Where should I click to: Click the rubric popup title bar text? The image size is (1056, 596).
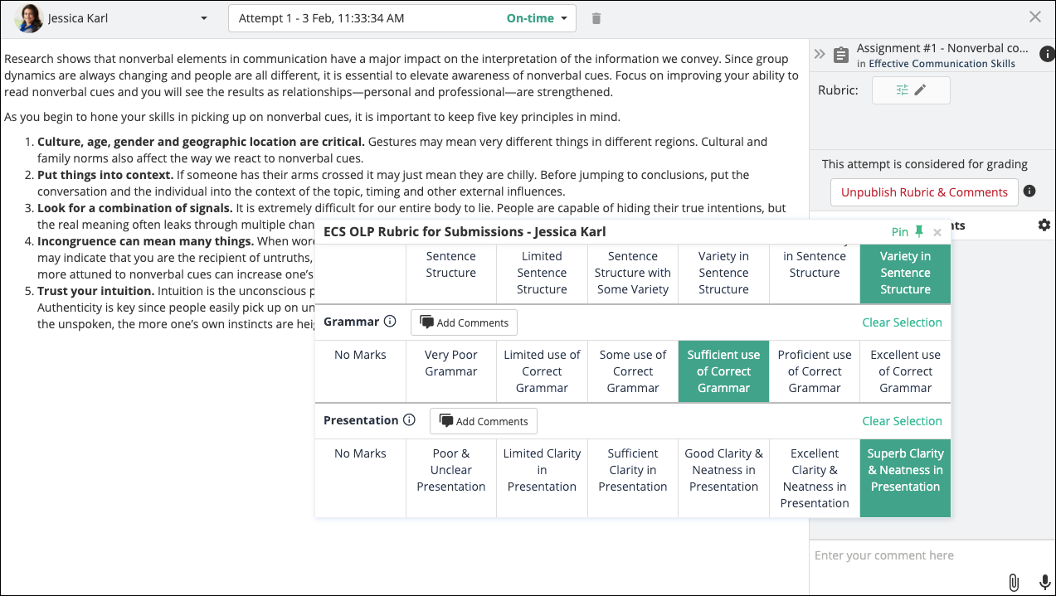pos(465,232)
